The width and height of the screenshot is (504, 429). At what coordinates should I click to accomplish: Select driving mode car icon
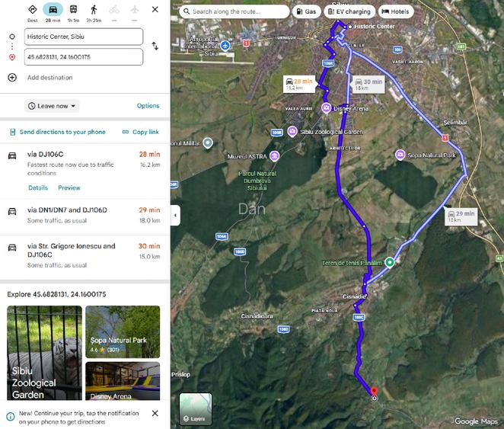(53, 10)
